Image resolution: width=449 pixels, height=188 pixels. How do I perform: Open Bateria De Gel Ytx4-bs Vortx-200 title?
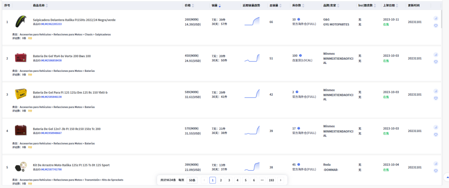(62, 56)
